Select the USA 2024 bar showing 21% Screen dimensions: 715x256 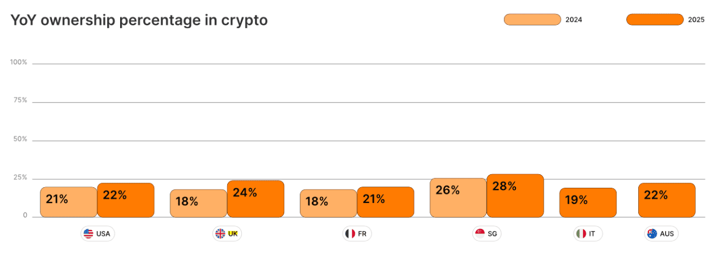click(x=68, y=202)
